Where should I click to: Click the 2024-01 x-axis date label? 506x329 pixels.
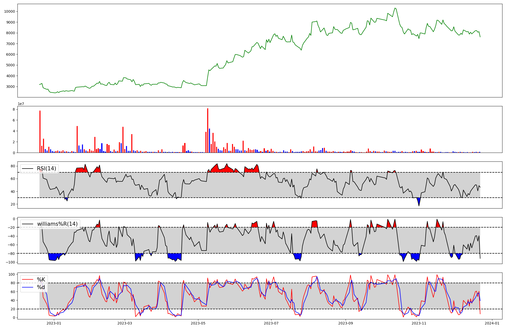click(492, 323)
